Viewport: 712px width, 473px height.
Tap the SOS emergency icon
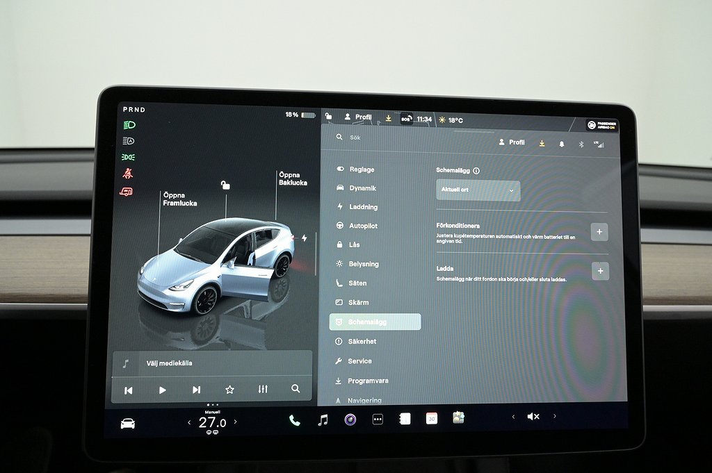click(406, 119)
